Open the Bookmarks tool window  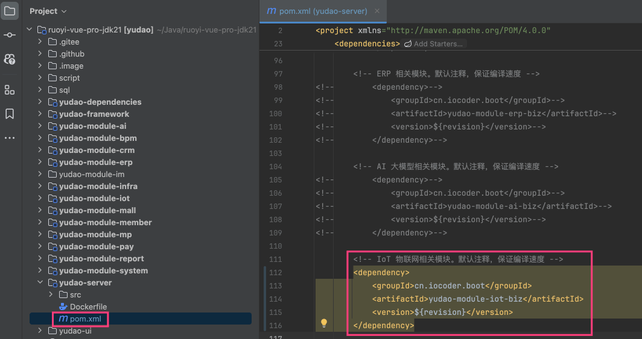coord(10,114)
